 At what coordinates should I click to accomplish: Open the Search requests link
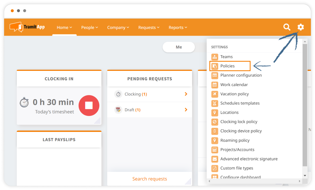(149, 179)
